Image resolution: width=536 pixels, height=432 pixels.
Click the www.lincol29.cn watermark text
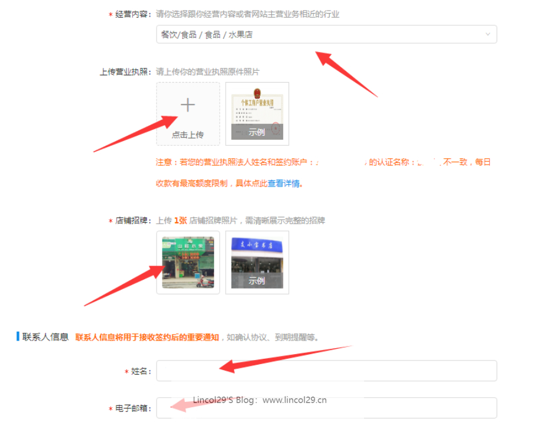pyautogui.click(x=294, y=400)
